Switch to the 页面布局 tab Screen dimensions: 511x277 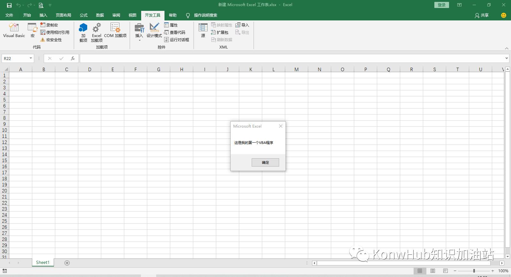[x=63, y=15]
